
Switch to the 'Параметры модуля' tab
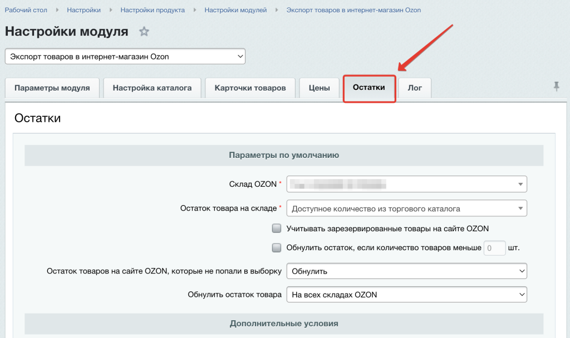point(52,88)
